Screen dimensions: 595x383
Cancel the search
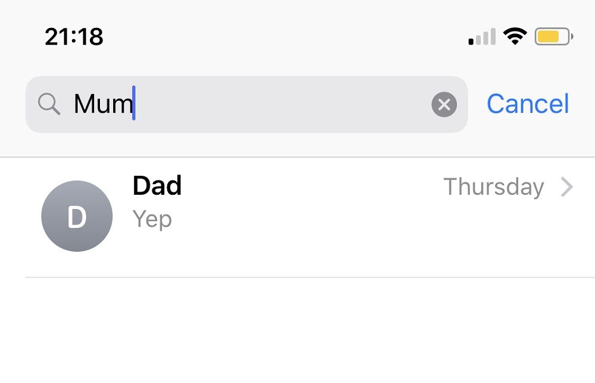tap(528, 104)
